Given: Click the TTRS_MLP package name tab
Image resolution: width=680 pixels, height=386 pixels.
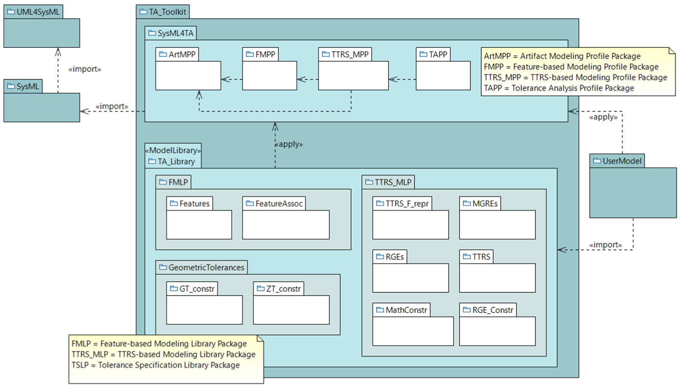Looking at the screenshot, I should pyautogui.click(x=388, y=182).
